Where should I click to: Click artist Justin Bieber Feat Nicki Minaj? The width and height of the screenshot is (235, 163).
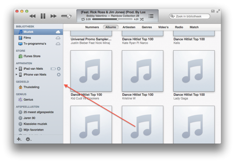90,43
